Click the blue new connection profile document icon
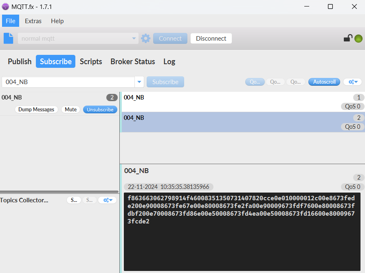 9,38
